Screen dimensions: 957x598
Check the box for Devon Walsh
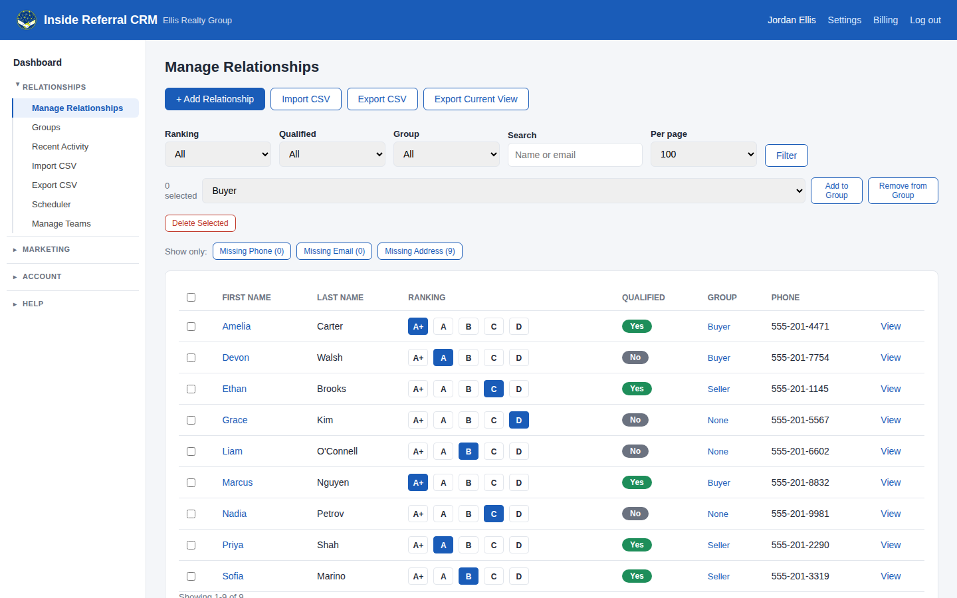[x=191, y=357]
